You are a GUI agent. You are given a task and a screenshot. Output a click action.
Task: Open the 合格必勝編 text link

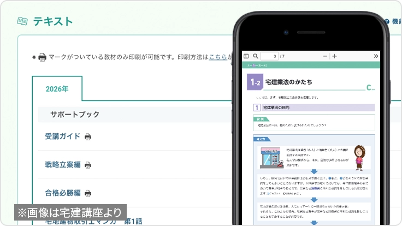click(x=63, y=193)
